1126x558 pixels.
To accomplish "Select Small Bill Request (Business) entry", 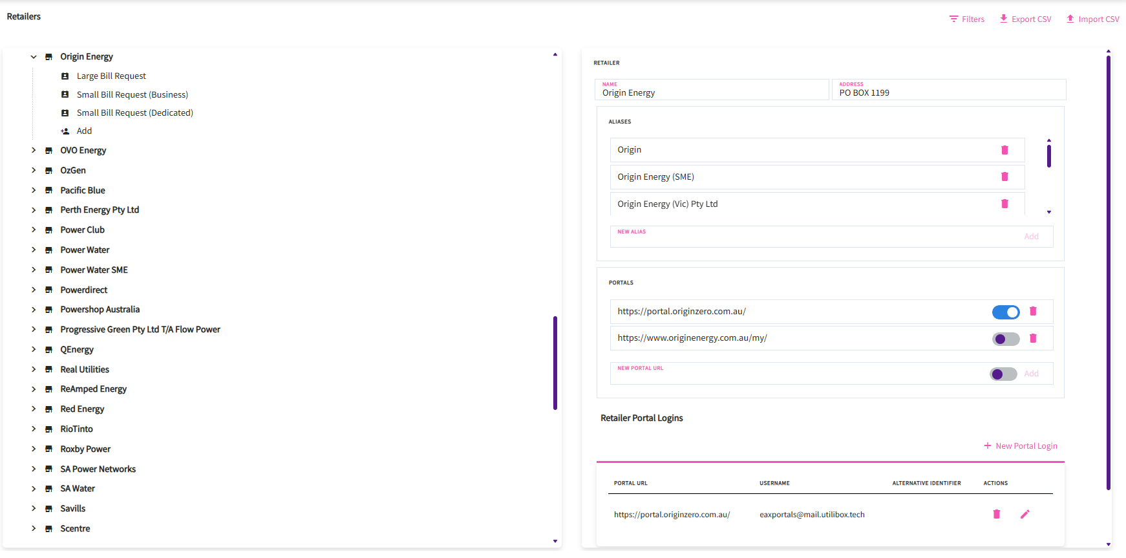I will (132, 94).
